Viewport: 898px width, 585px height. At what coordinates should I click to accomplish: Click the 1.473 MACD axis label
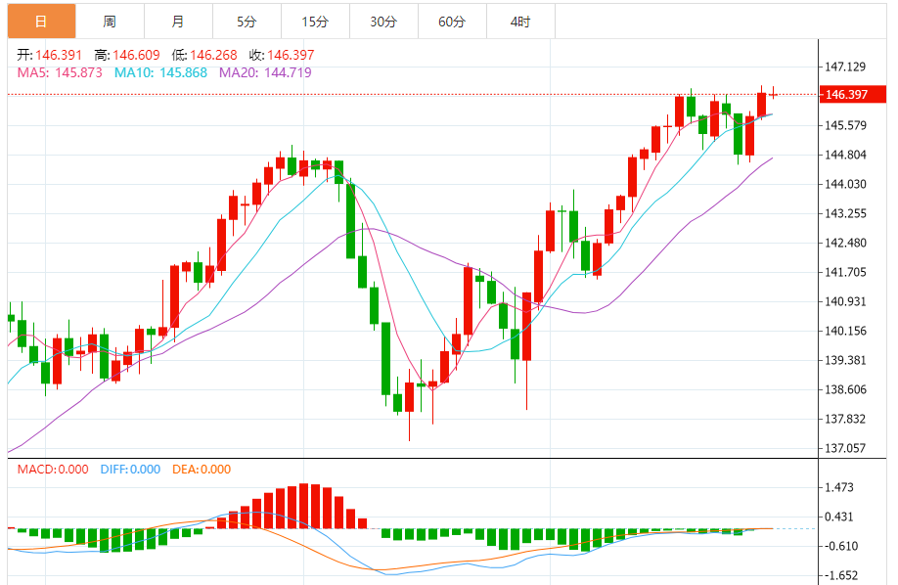click(839, 487)
